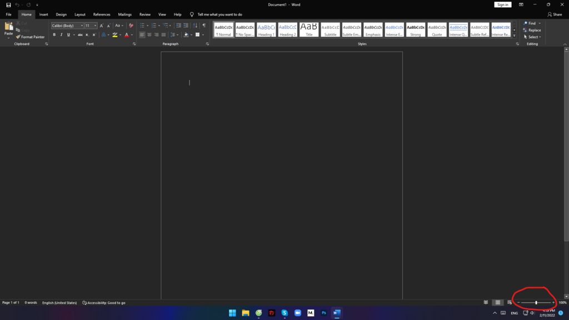Center the paragraph text
This screenshot has width=569, height=320.
pos(149,35)
